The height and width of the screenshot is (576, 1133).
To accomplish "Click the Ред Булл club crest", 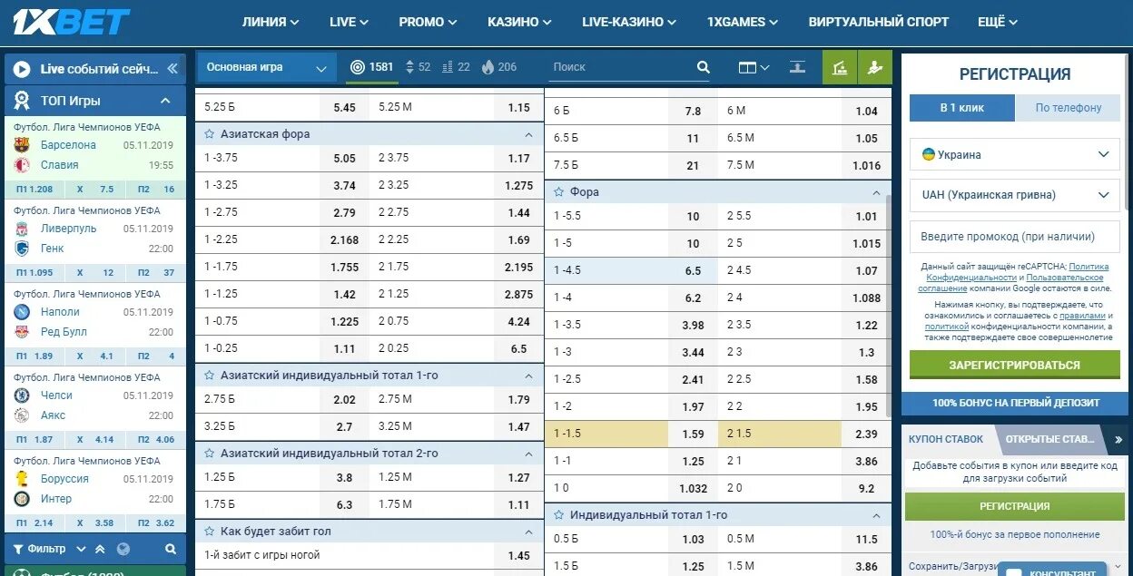I will [22, 332].
